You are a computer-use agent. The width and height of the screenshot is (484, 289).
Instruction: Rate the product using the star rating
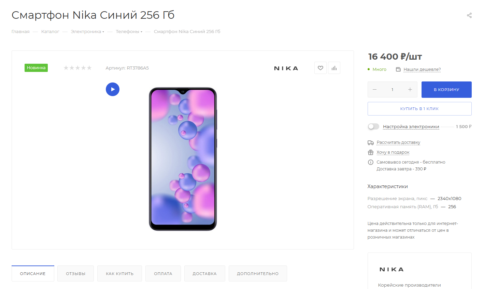(77, 68)
